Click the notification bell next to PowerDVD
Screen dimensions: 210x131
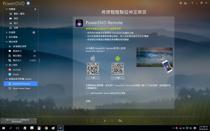(28, 3)
